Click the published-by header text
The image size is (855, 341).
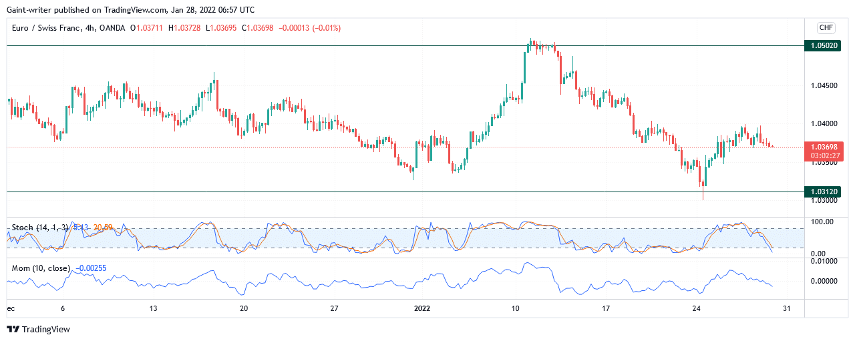click(130, 10)
